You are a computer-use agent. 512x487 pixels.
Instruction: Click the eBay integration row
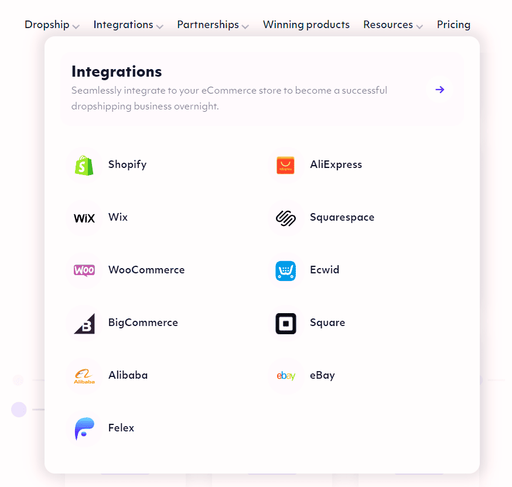pos(322,375)
